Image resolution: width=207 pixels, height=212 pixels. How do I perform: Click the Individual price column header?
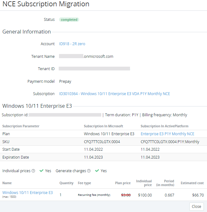[144, 183]
